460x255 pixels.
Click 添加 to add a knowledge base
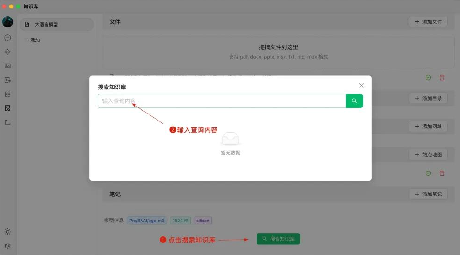click(x=32, y=40)
